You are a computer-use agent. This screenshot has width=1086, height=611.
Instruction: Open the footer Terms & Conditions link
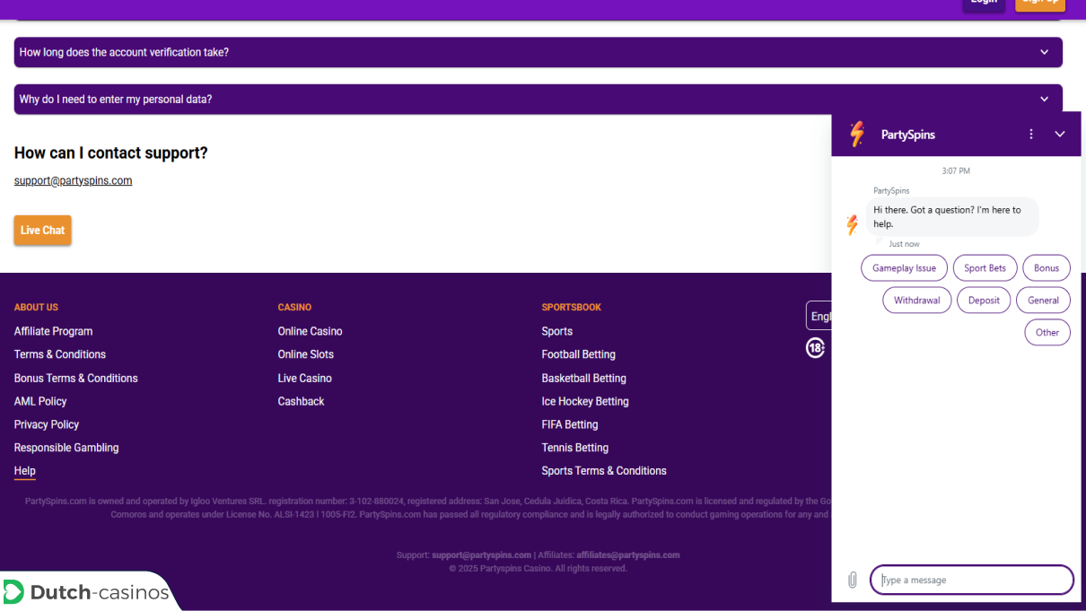tap(60, 354)
